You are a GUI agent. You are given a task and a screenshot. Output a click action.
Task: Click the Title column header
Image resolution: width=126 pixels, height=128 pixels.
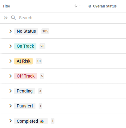point(6,6)
